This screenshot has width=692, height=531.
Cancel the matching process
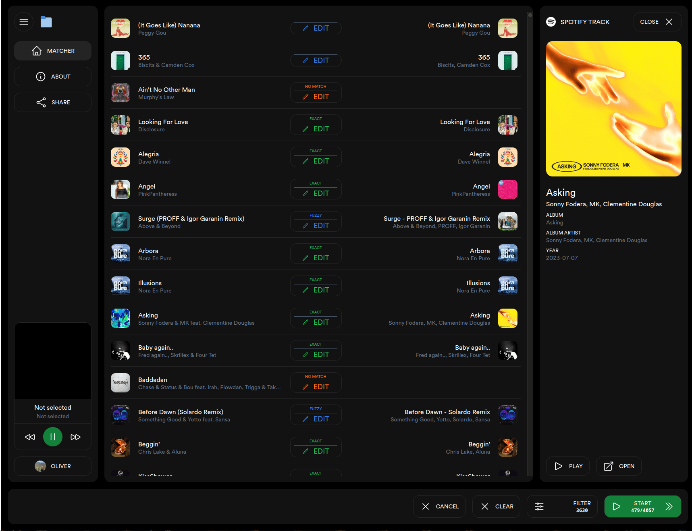point(439,506)
